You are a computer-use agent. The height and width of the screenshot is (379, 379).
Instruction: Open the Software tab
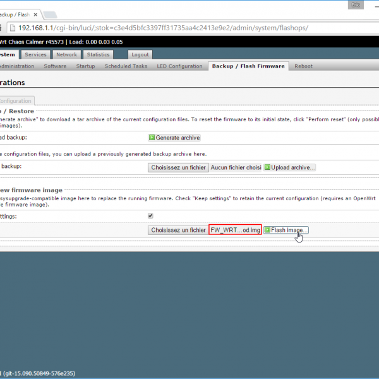[x=55, y=66]
